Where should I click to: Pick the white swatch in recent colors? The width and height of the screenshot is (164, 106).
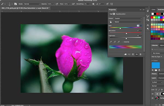point(153,14)
